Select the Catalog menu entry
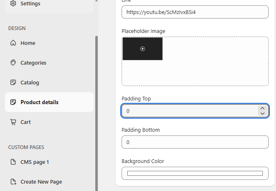The image size is (276, 191). point(49,82)
